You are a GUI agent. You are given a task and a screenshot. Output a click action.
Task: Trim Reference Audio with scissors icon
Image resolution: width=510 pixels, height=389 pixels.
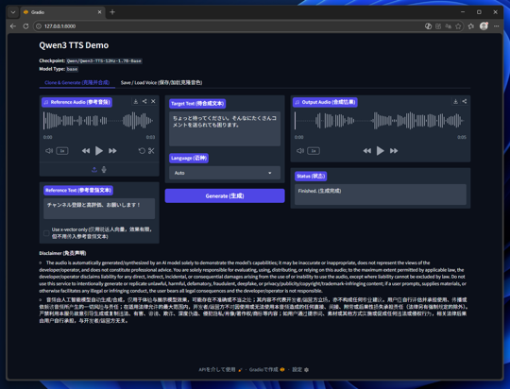pos(151,151)
